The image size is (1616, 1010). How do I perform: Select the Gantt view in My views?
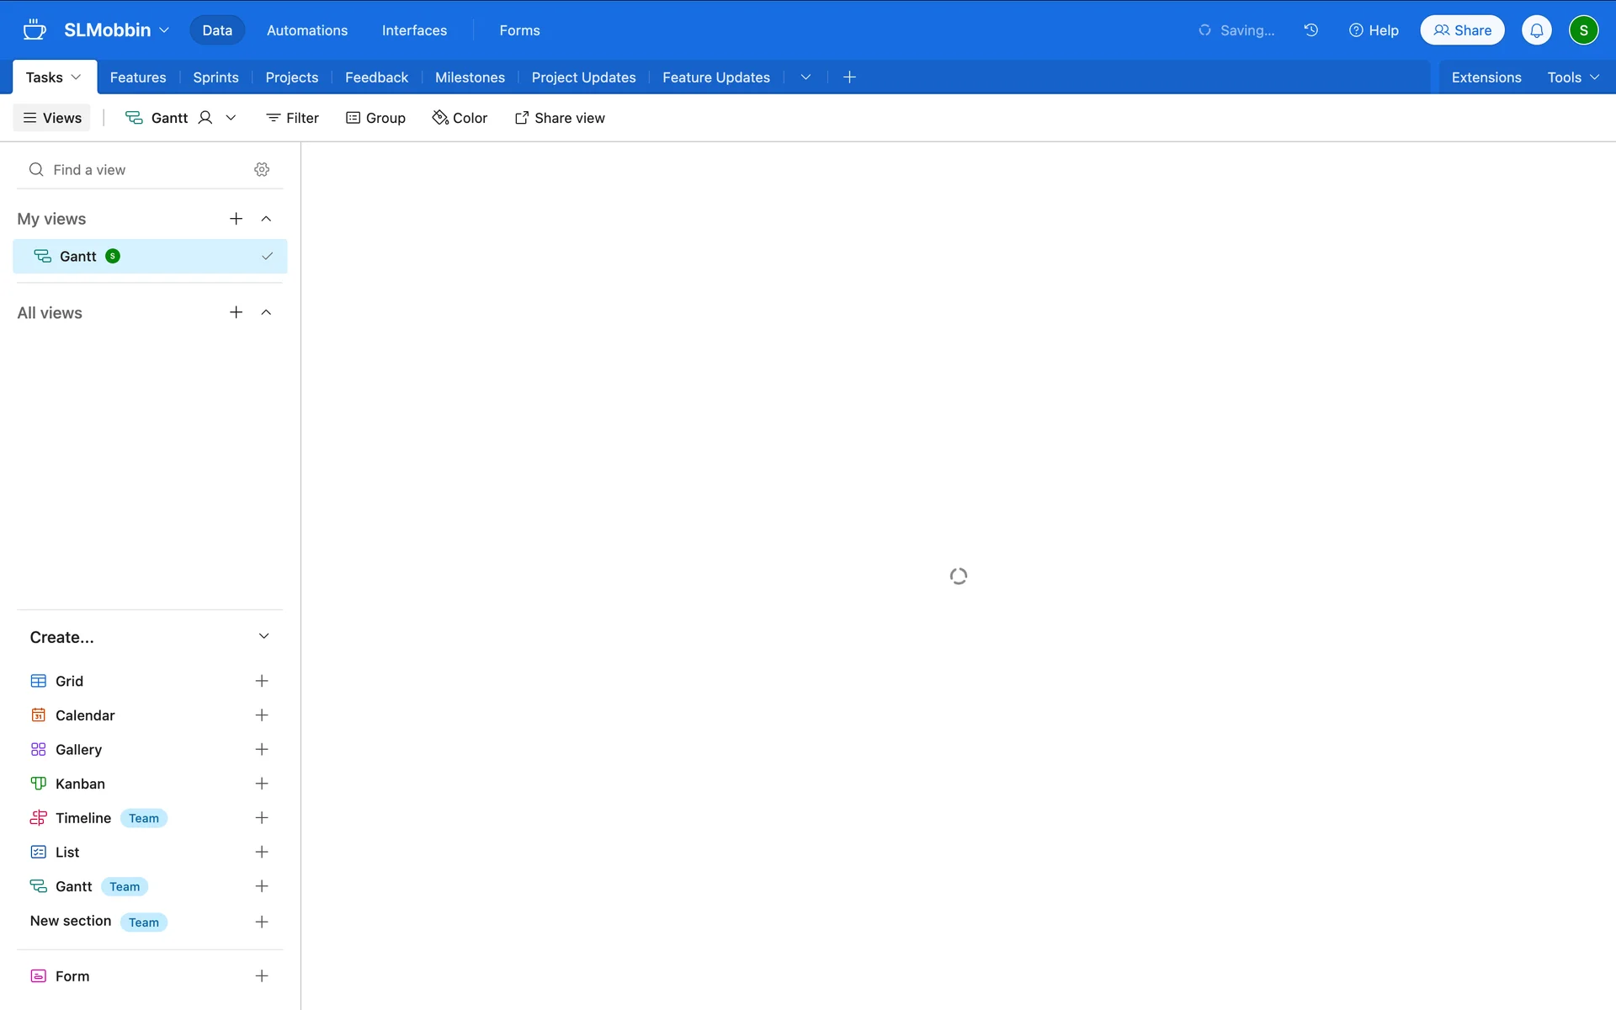click(78, 257)
